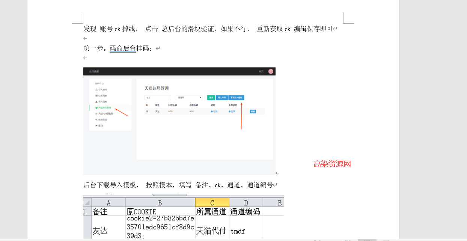Viewport: 467px width, 241px height.
Task: Expand the channel filter dropdown arrow
Action: click(x=201, y=98)
